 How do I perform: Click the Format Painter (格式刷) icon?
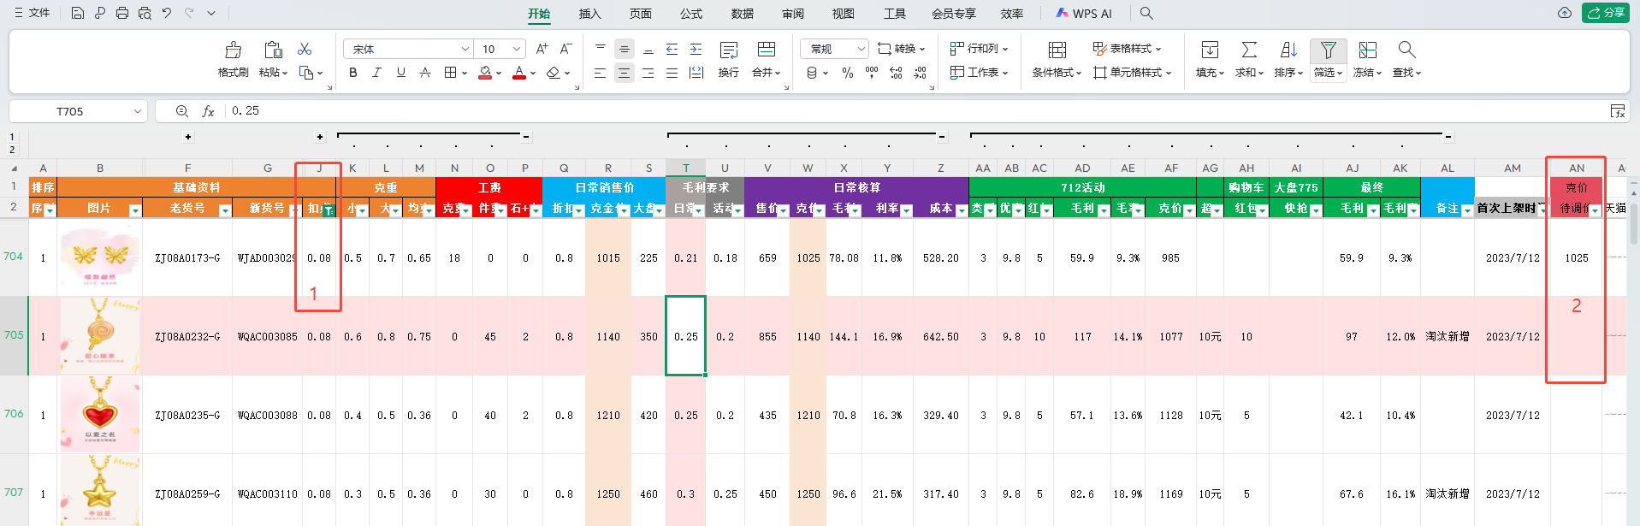(233, 50)
